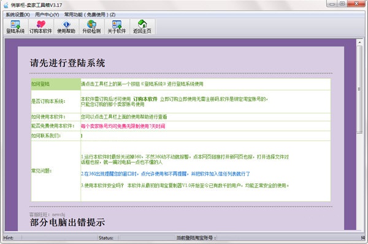Minimize the window
This screenshot has height=244, width=368.
coord(332,4)
